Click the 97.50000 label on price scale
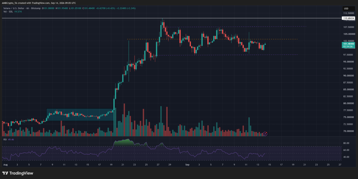The image size is (358, 179). point(349,55)
